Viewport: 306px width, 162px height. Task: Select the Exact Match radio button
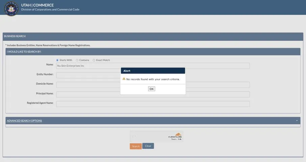click(x=94, y=60)
